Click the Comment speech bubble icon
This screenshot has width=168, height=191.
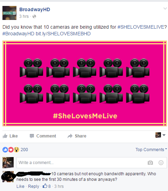click(32, 136)
